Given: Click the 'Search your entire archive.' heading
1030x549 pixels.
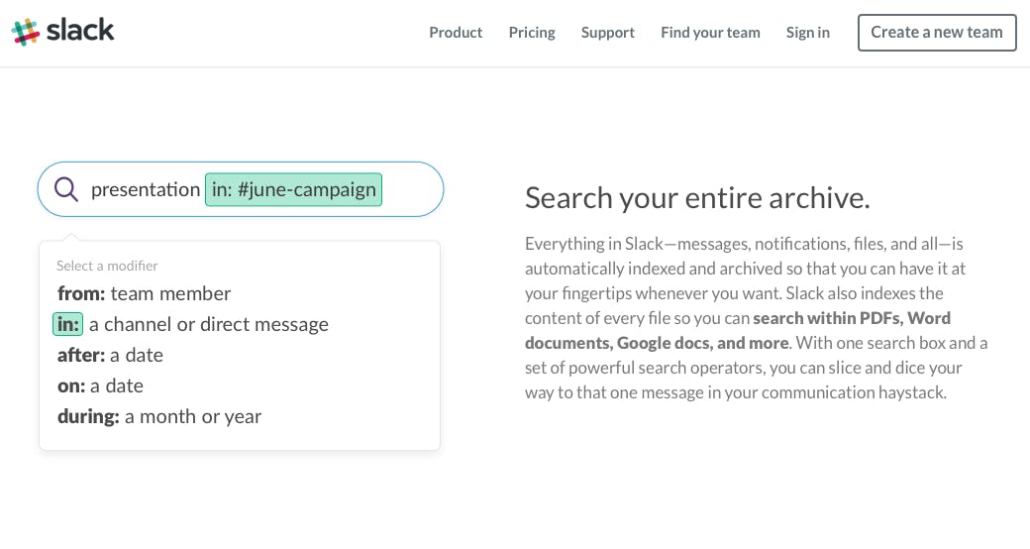Looking at the screenshot, I should 697,198.
